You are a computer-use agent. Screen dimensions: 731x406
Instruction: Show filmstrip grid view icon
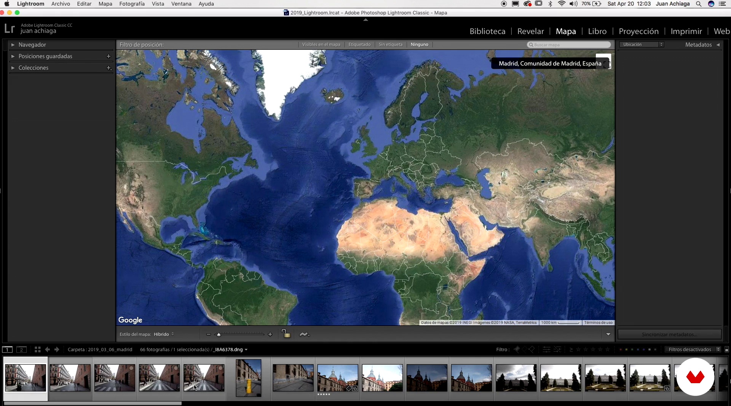(37, 350)
